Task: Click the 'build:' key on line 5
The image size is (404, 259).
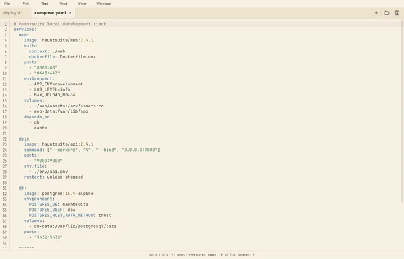Action: coord(31,46)
